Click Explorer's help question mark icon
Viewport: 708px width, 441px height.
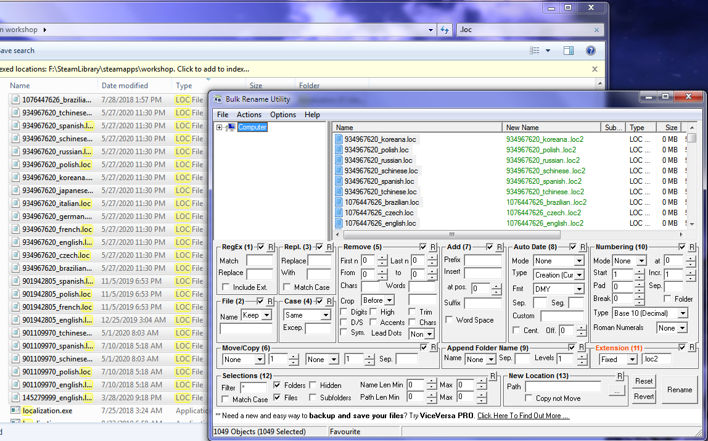tap(590, 51)
